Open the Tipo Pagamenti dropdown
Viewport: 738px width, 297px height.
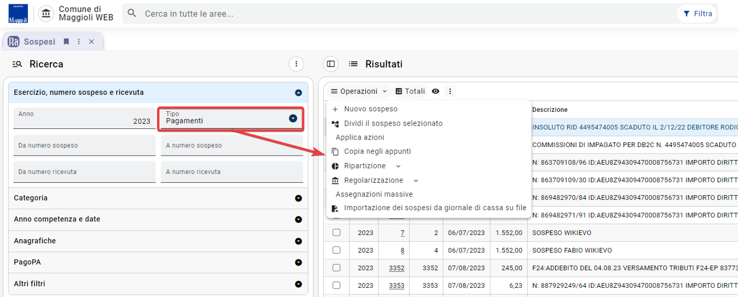[231, 119]
